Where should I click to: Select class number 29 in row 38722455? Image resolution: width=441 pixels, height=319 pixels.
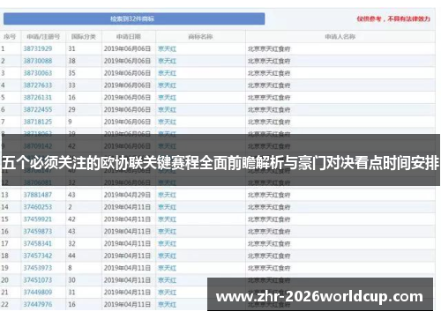tap(72, 110)
